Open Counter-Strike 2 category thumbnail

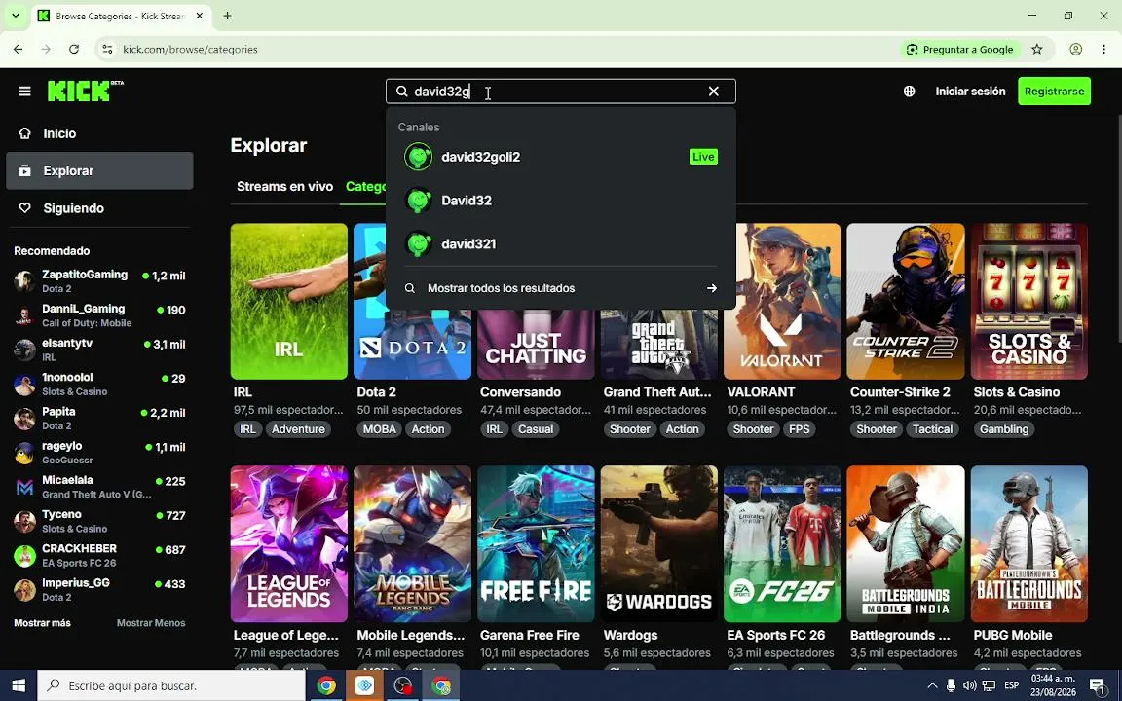click(905, 301)
